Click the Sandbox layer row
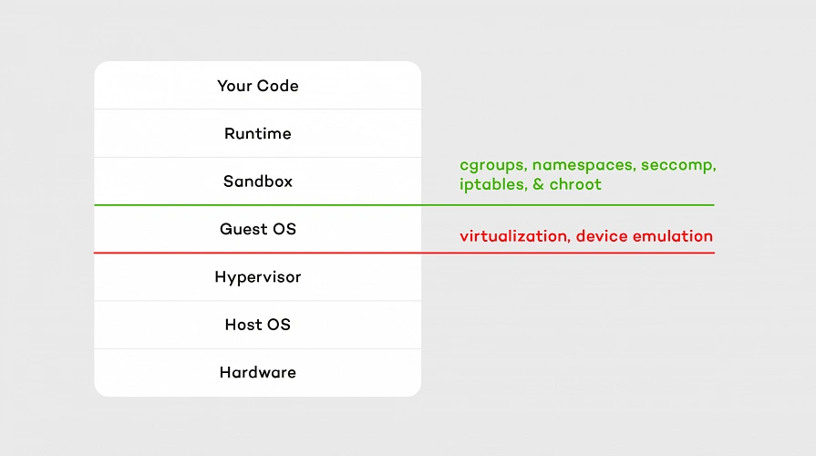 [x=258, y=181]
